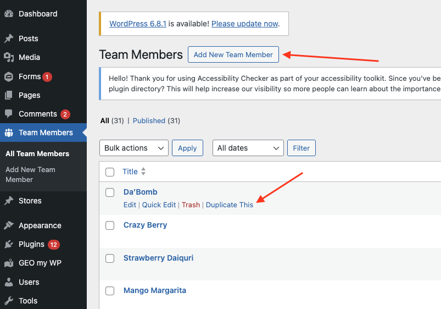Navigate to Pages menu
The image size is (441, 309).
30,96
